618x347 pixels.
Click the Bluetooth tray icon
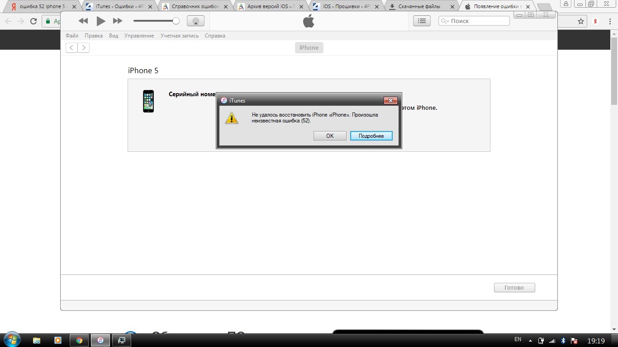(x=563, y=341)
